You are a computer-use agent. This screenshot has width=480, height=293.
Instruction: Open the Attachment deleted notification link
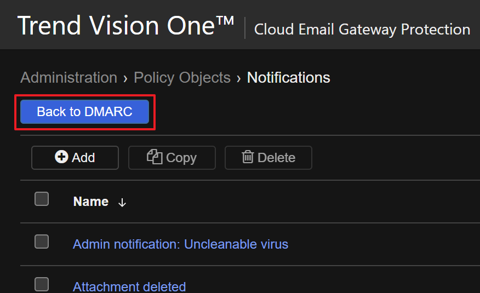click(129, 286)
